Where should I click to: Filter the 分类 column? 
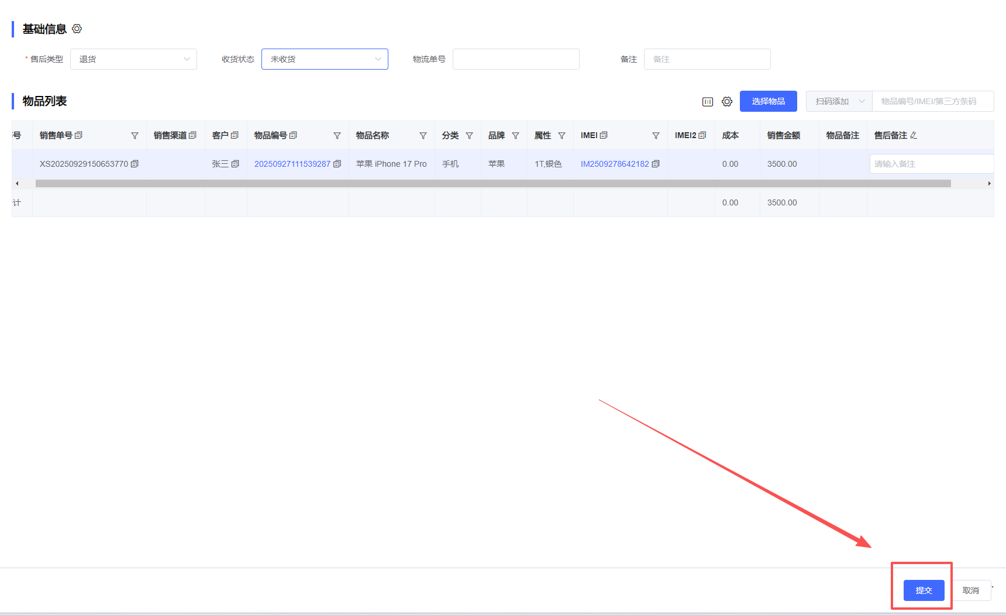pos(469,136)
